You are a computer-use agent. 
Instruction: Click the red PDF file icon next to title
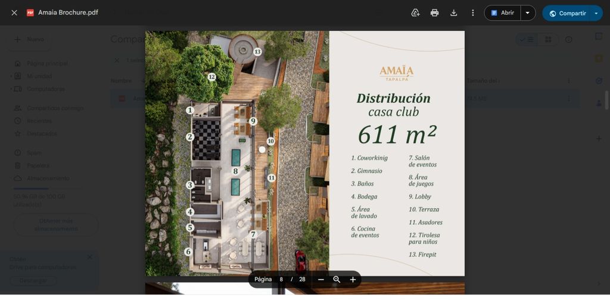point(30,13)
